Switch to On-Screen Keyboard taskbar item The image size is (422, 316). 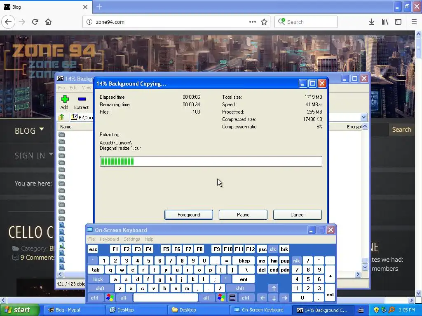click(x=261, y=310)
